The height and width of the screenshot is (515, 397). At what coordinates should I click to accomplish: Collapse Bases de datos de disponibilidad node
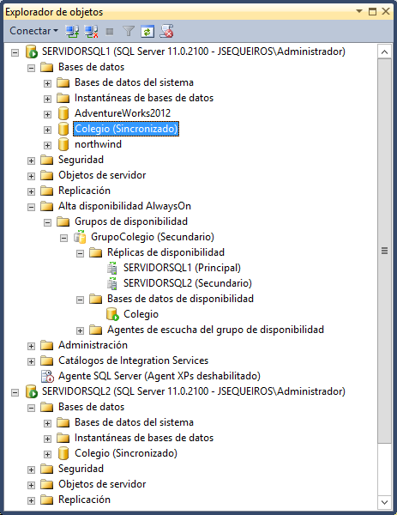[80, 300]
